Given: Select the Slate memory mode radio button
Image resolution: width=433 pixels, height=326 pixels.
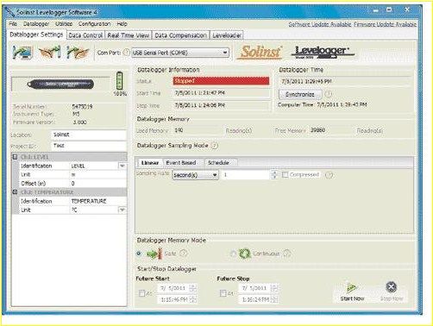Looking at the screenshot, I should pos(139,254).
